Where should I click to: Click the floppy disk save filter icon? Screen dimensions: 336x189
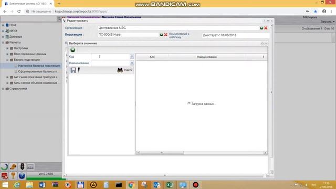point(73,70)
